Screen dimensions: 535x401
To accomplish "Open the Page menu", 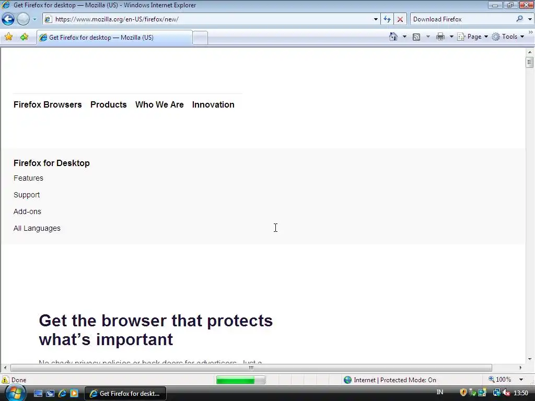I will (473, 37).
